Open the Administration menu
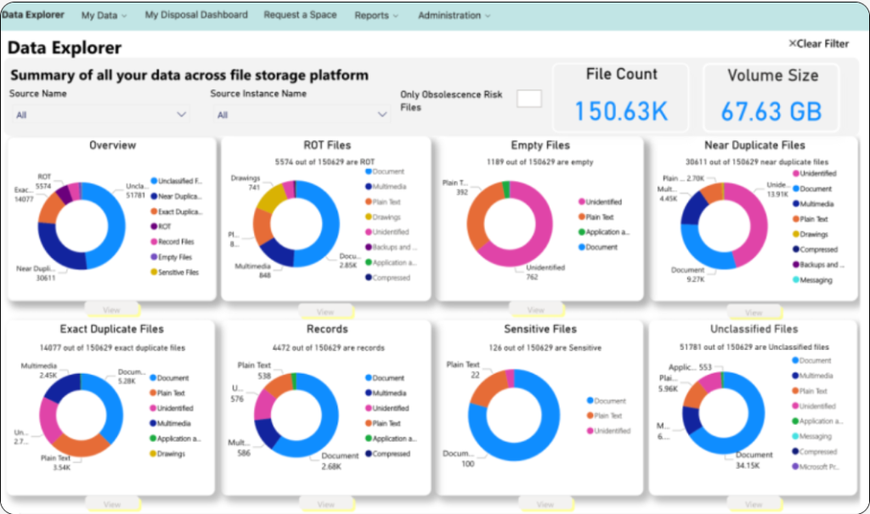870x514 pixels. coord(455,15)
